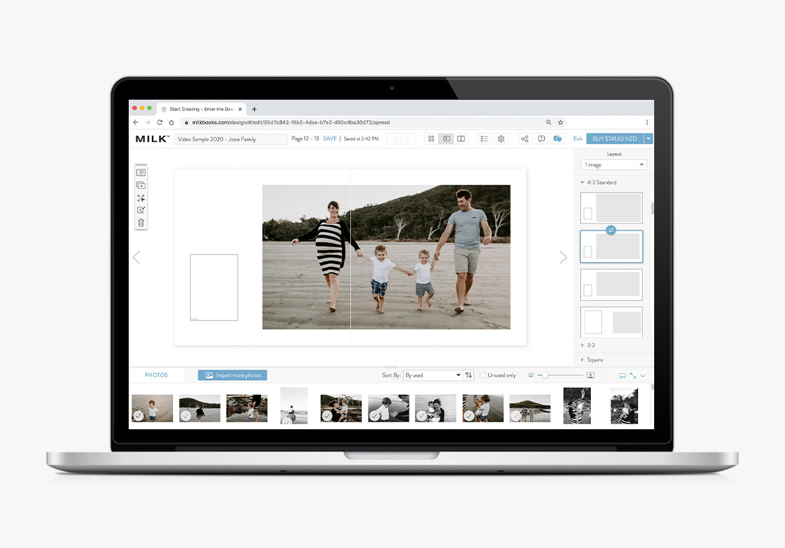Click the blue swap icon on selected layout

611,230
